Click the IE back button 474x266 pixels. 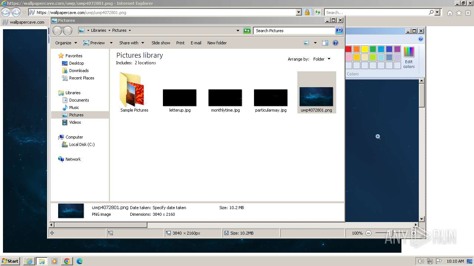pos(6,12)
